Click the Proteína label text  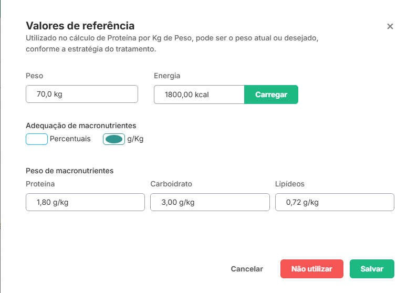(x=40, y=184)
